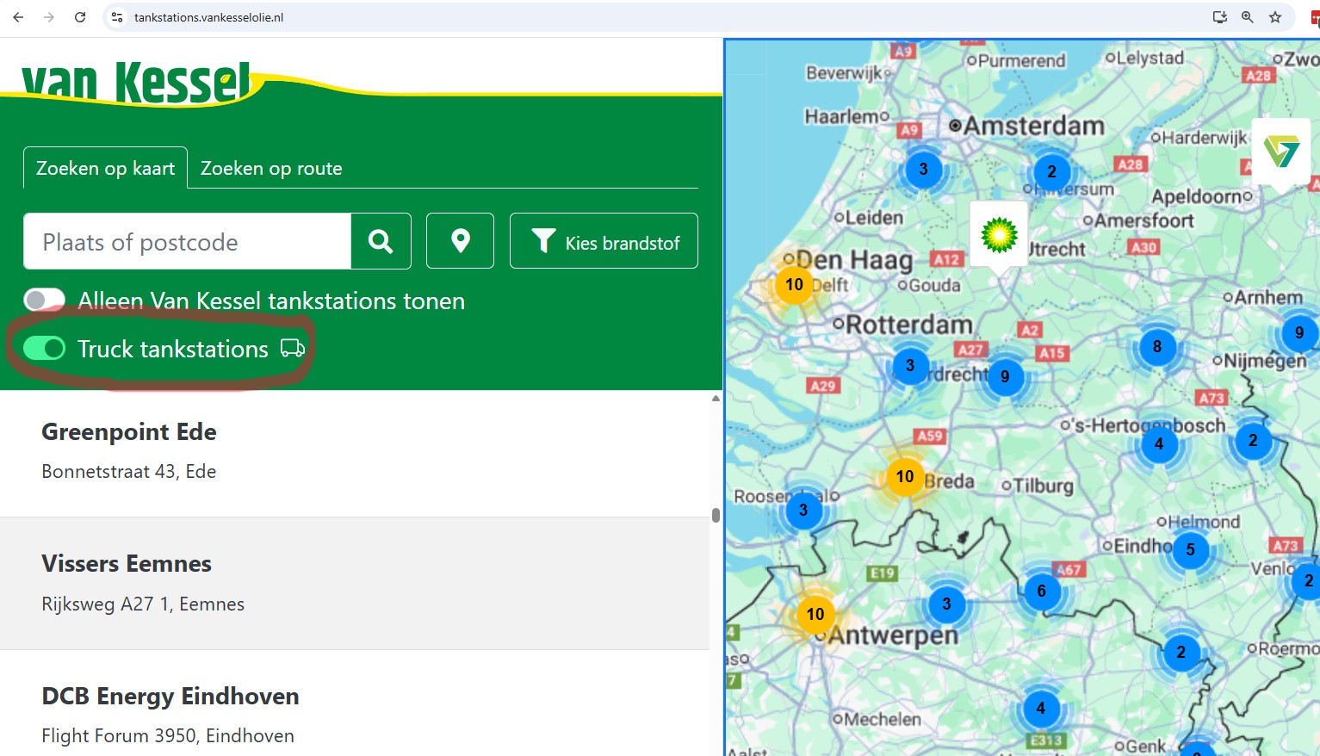Open blue 3 cluster east of Antwerpen
The height and width of the screenshot is (756, 1320).
pos(946,604)
